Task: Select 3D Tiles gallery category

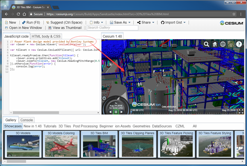Action: [x=65, y=126]
